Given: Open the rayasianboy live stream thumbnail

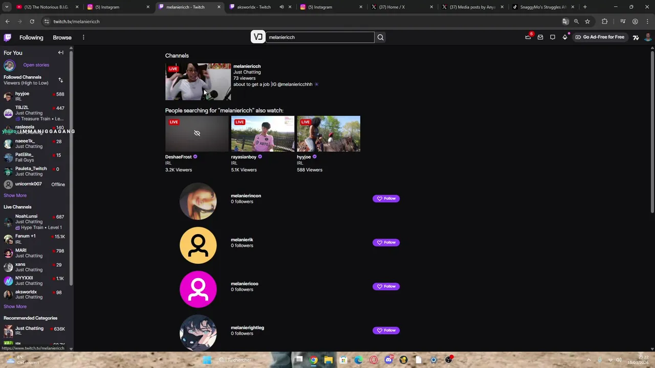Looking at the screenshot, I should point(263,134).
